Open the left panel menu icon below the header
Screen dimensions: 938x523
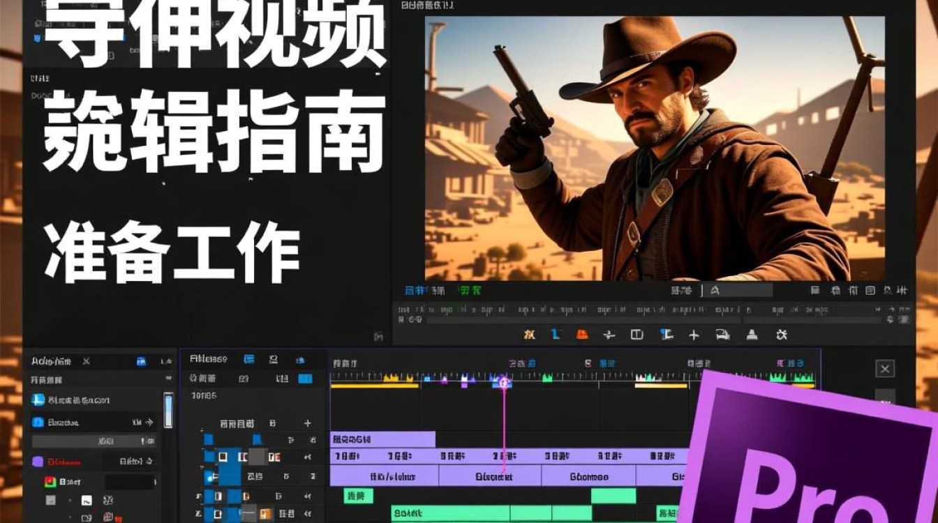168,379
